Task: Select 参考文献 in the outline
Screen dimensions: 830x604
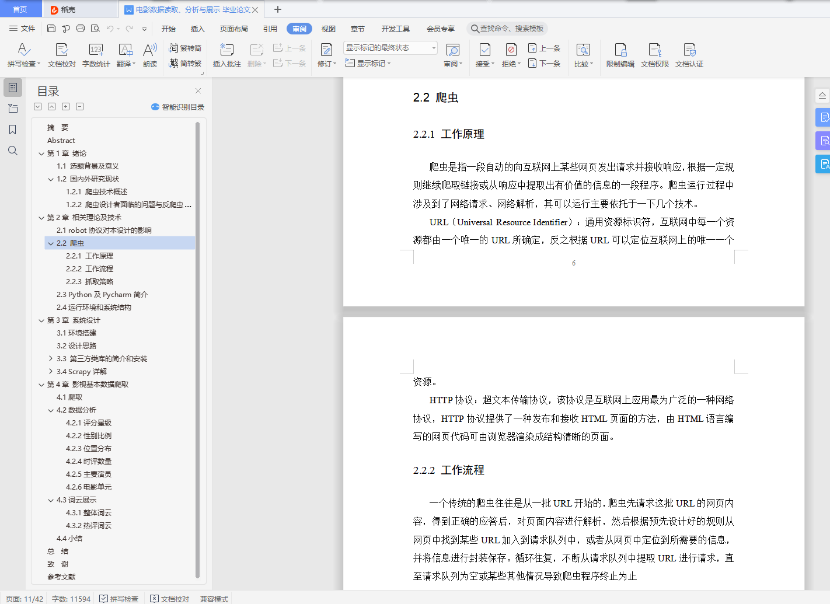Action: 61,577
